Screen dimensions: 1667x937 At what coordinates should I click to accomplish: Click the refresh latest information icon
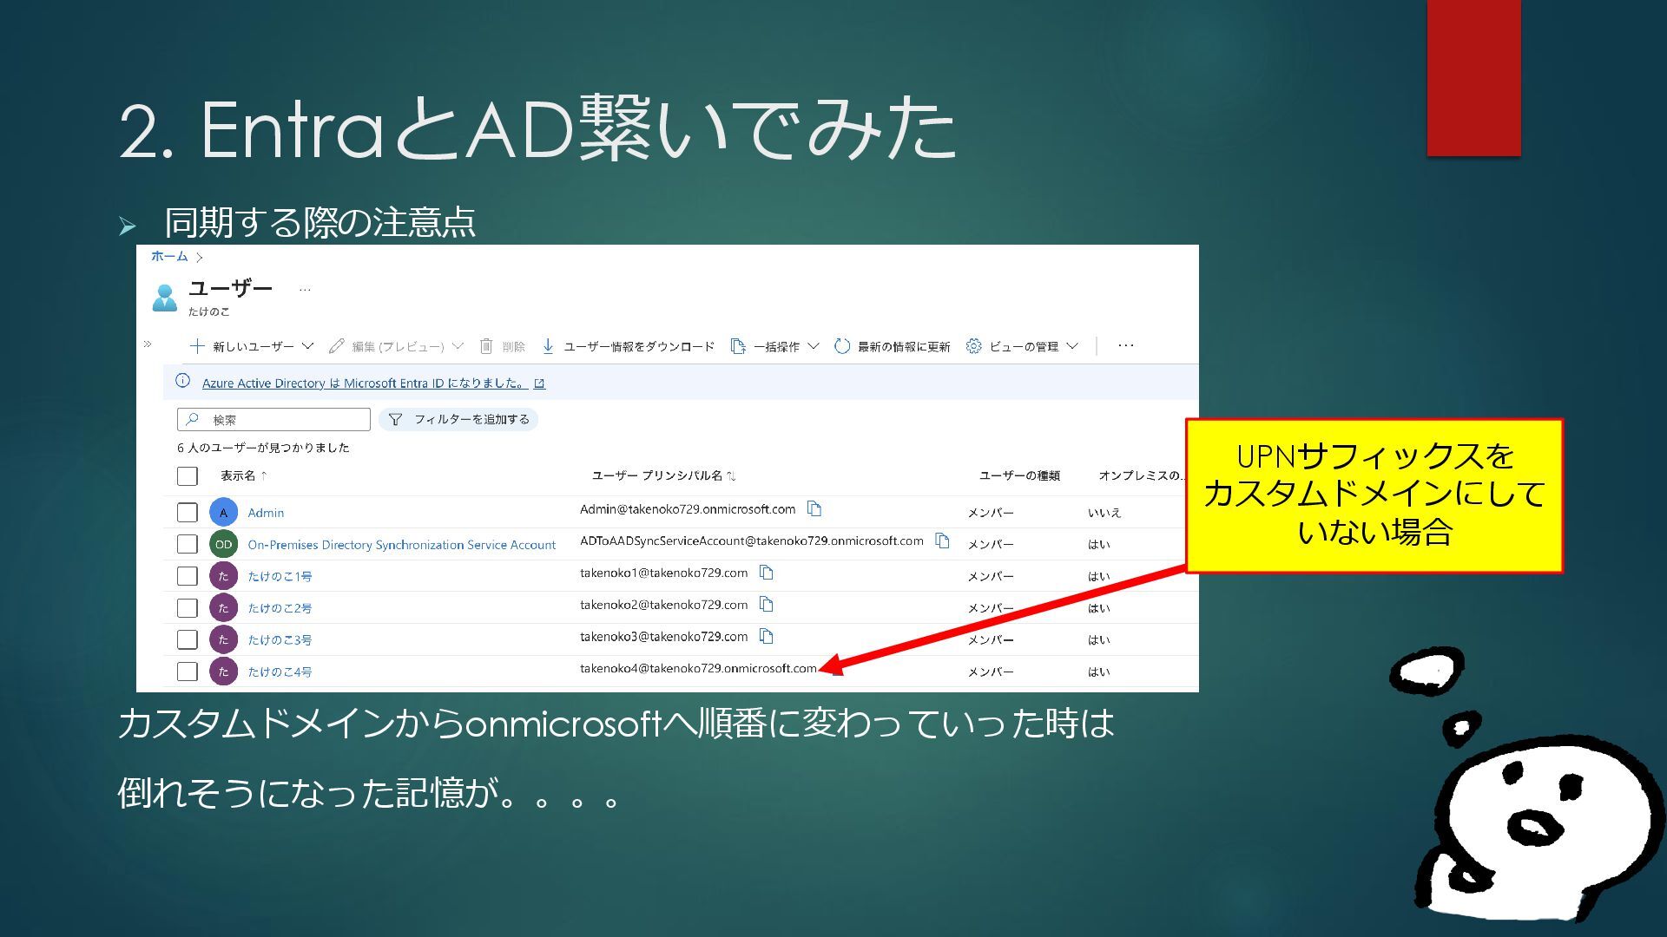pyautogui.click(x=841, y=346)
